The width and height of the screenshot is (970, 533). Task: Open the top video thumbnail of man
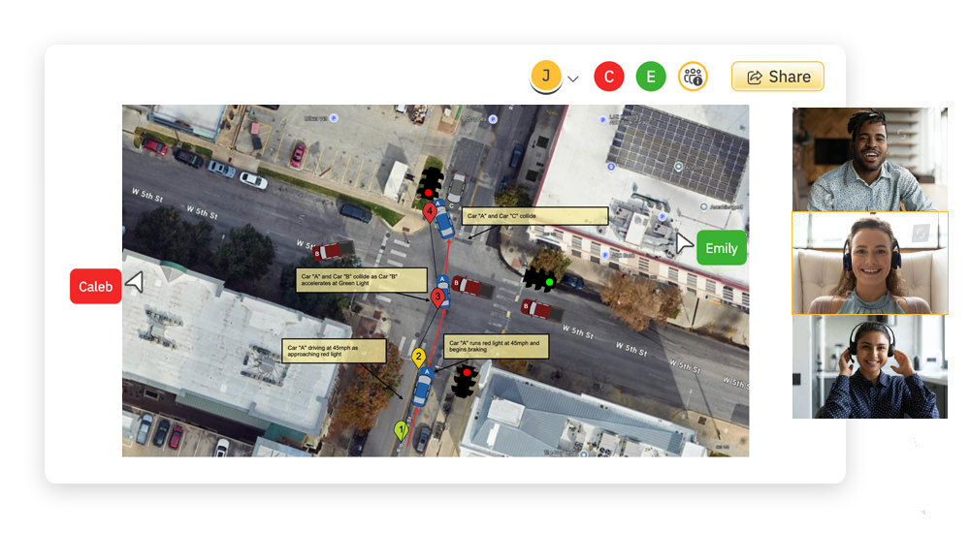869,159
